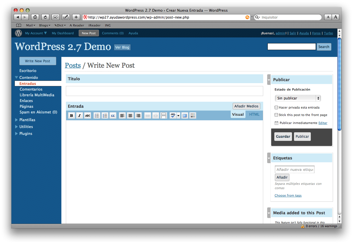Insert the More tag page break
Viewport: 353px width, 244px height.
pyautogui.click(x=164, y=116)
